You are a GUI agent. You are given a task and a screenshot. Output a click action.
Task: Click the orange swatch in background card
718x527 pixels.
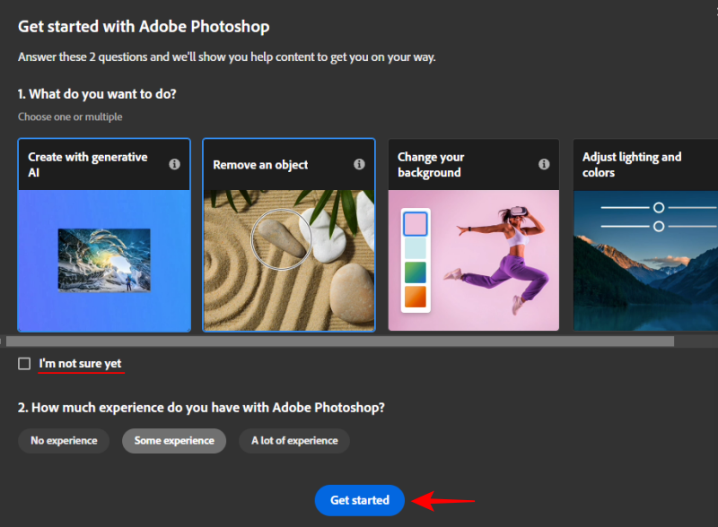pos(416,297)
